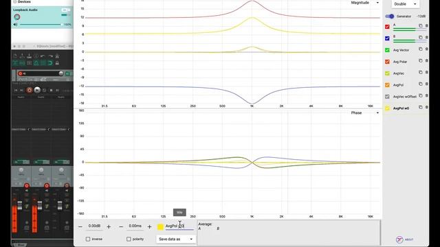This screenshot has width=440, height=247.
Task: Click the REAPER transport play button
Action: (37, 90)
